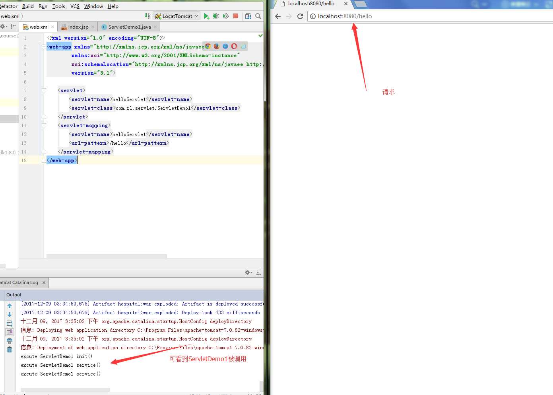This screenshot has height=395, width=553.
Task: Go forward in the browser
Action: [289, 16]
